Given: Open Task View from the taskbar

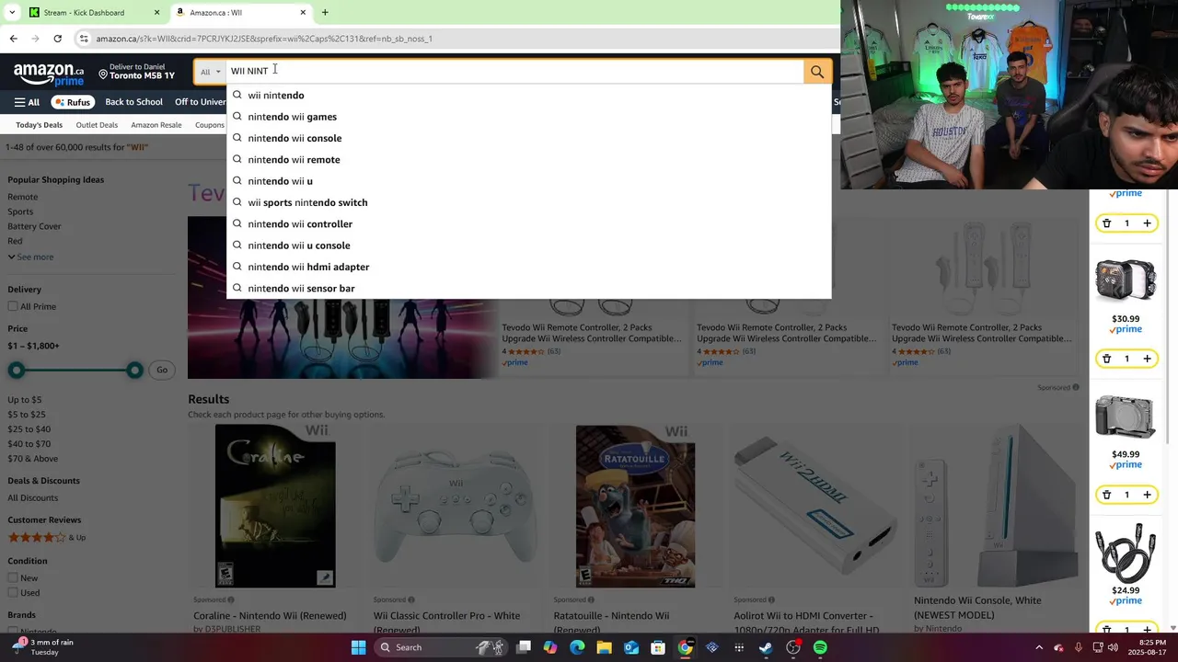Looking at the screenshot, I should pyautogui.click(x=524, y=647).
